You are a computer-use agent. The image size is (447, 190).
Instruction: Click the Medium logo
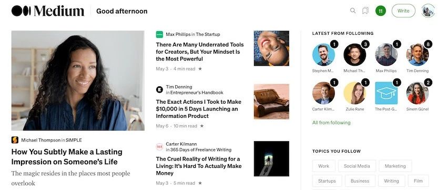pyautogui.click(x=48, y=11)
